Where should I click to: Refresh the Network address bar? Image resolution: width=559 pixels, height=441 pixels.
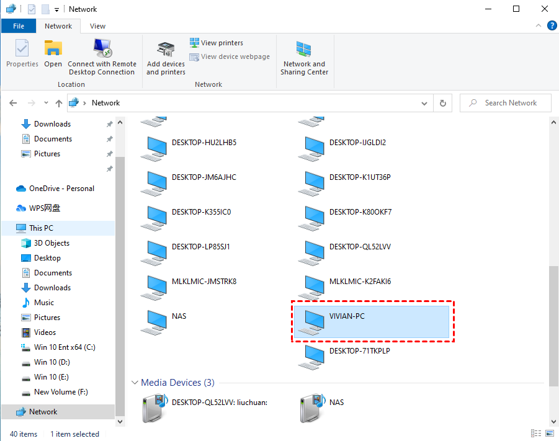[x=442, y=104]
